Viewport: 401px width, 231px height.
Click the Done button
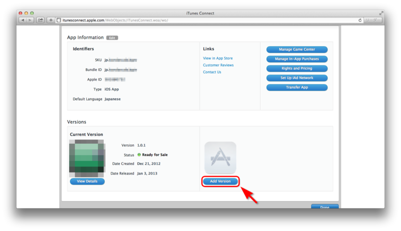325,206
